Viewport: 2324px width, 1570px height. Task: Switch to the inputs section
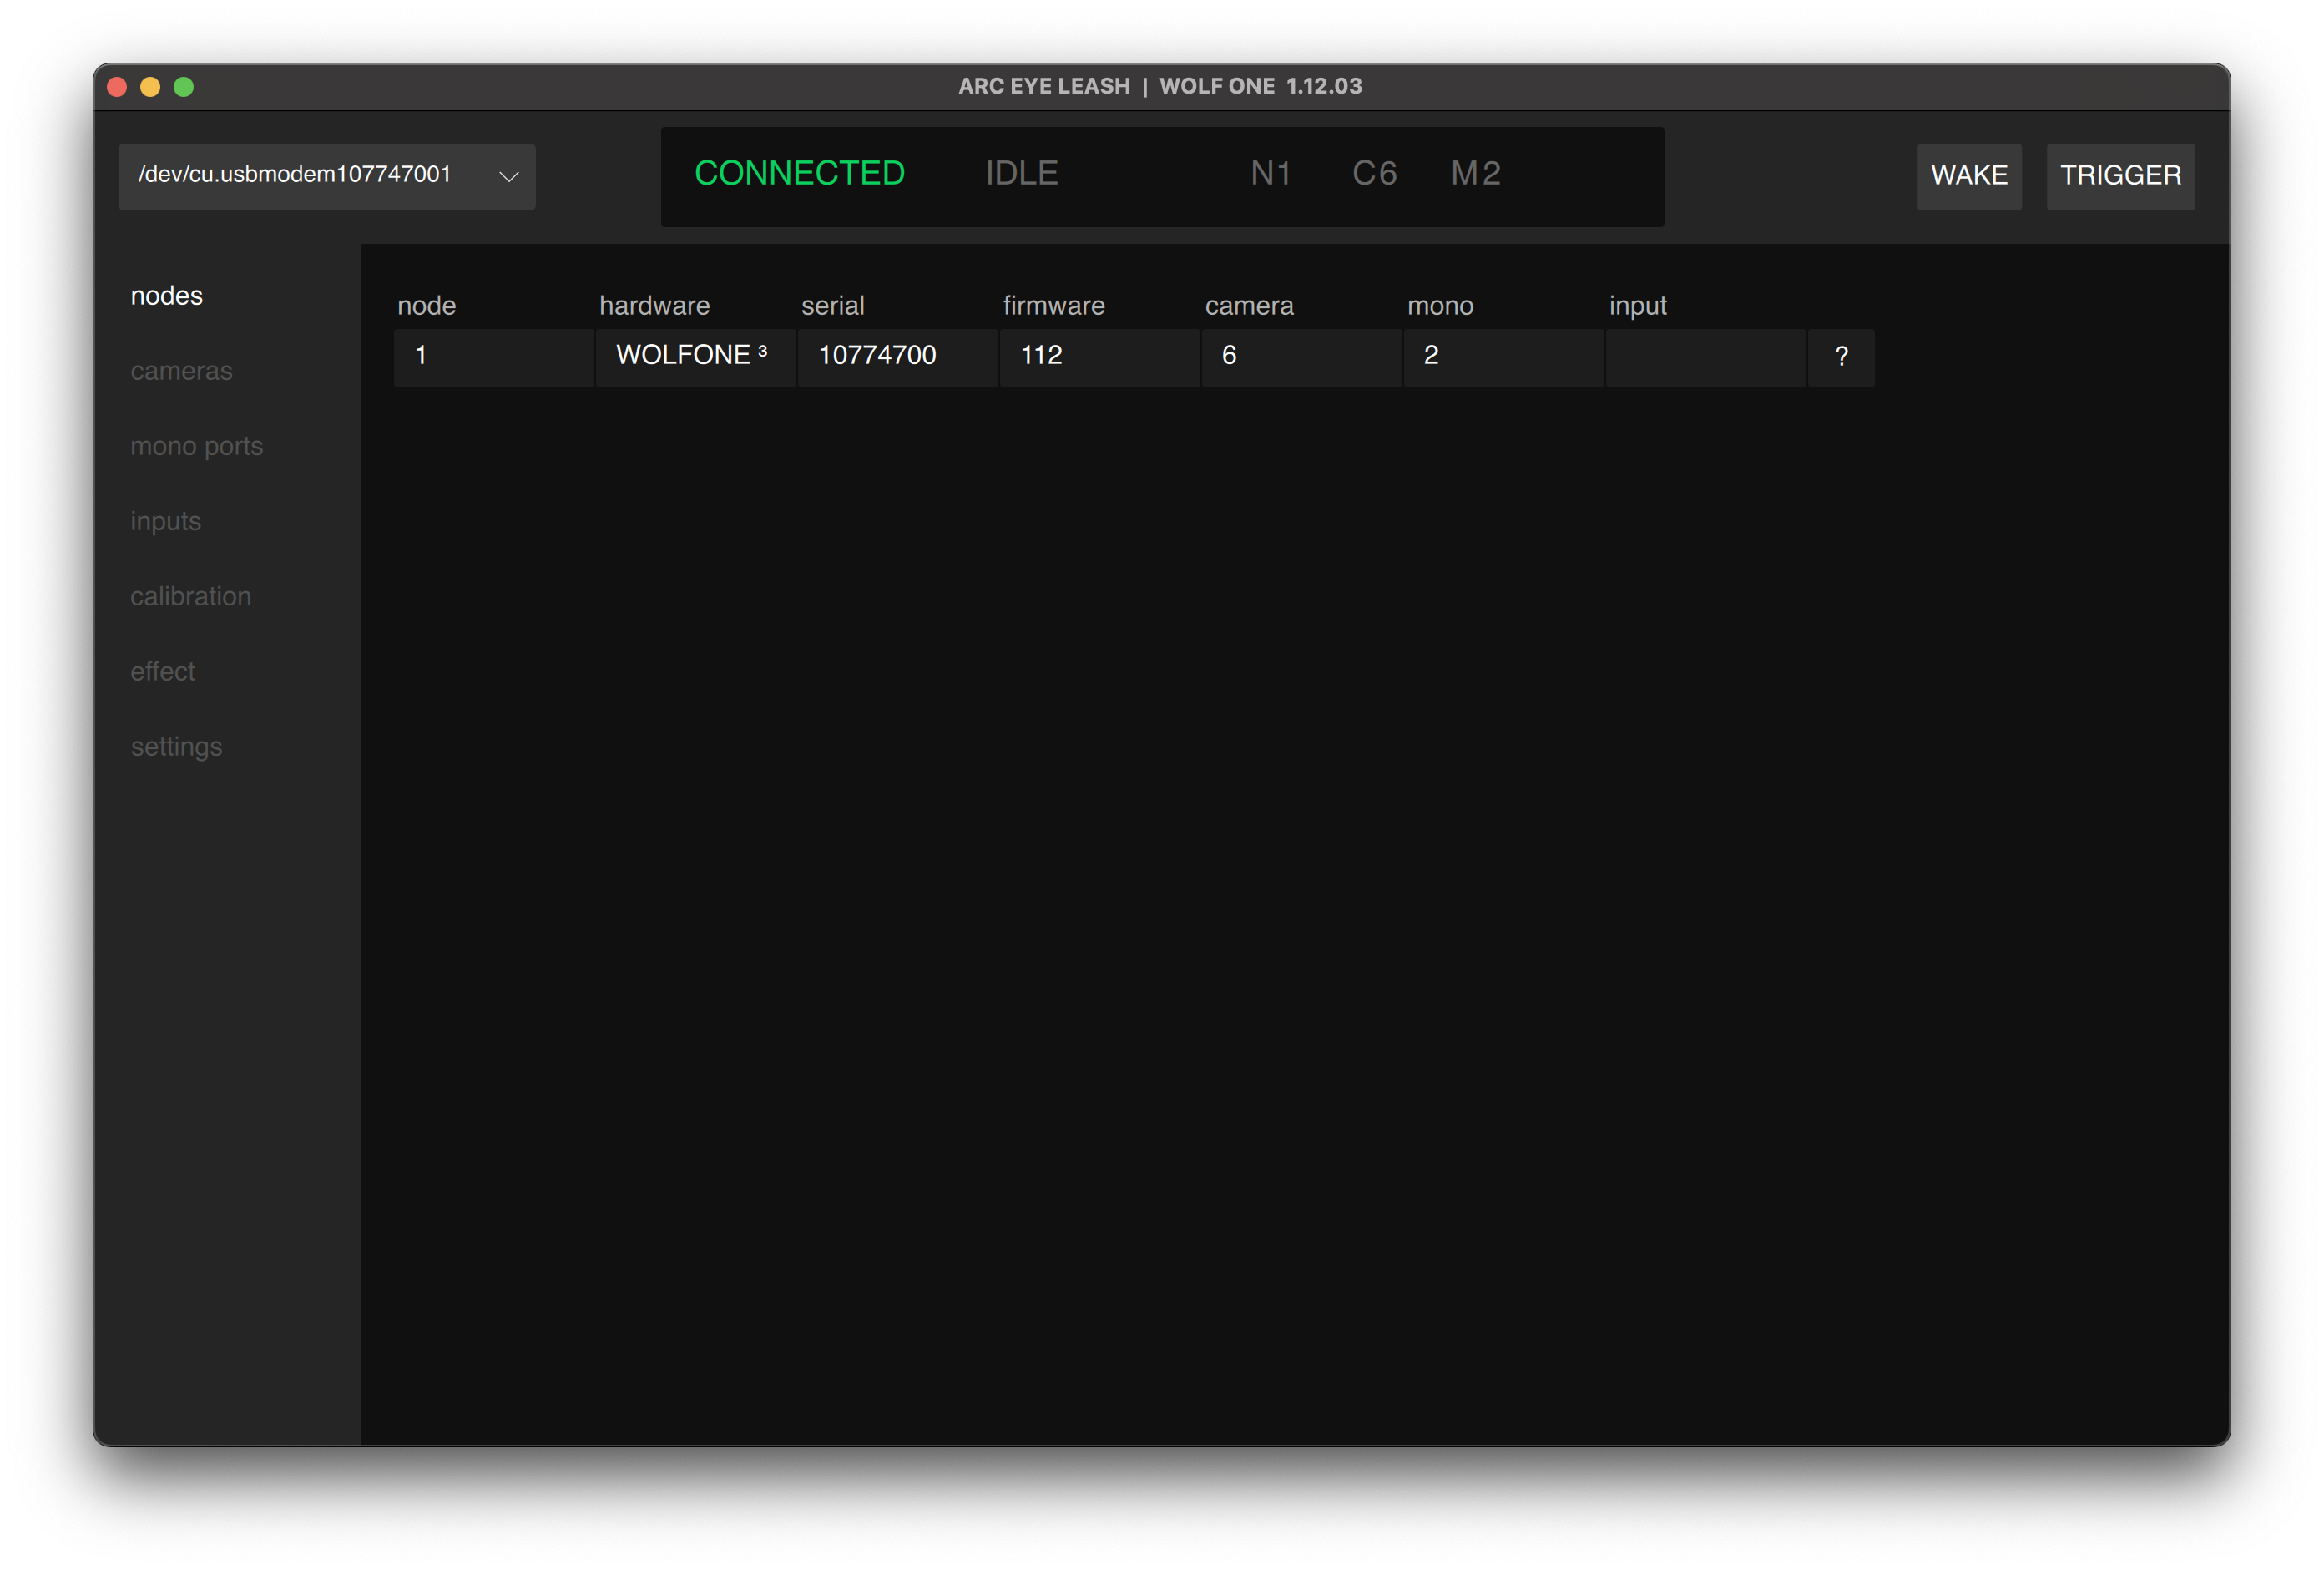(165, 521)
